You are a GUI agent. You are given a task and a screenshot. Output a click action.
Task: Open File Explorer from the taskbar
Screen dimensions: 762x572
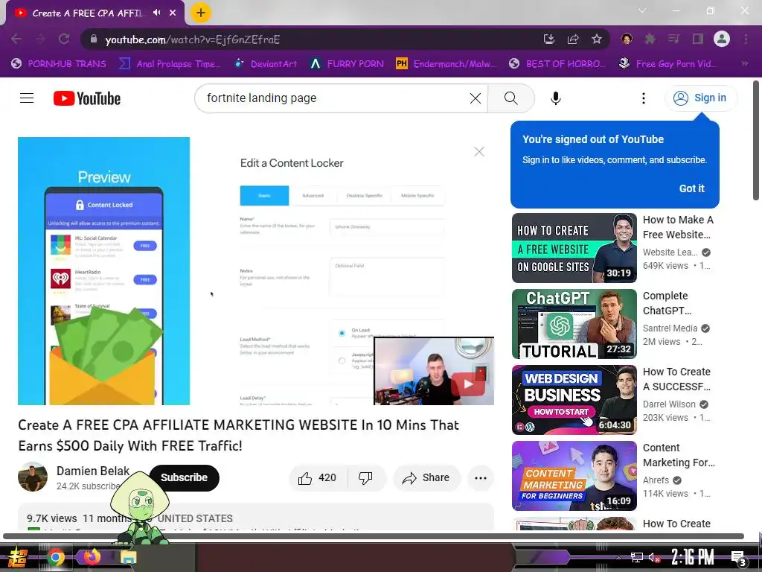[128, 556]
